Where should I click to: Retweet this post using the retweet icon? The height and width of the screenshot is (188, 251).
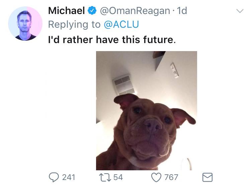click(x=105, y=177)
